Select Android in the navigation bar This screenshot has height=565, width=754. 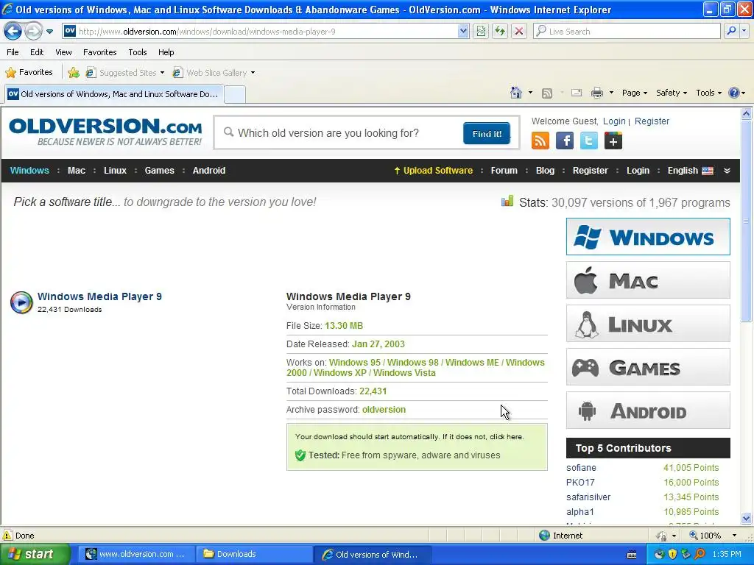(x=208, y=171)
